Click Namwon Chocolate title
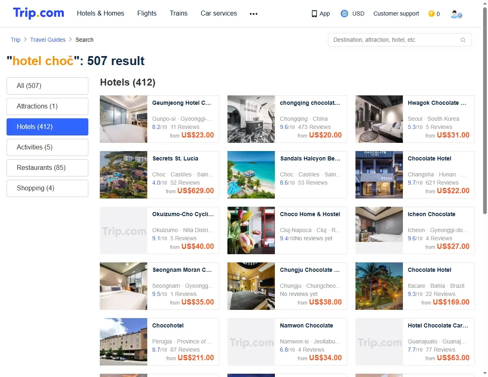The height and width of the screenshot is (377, 488). [306, 326]
